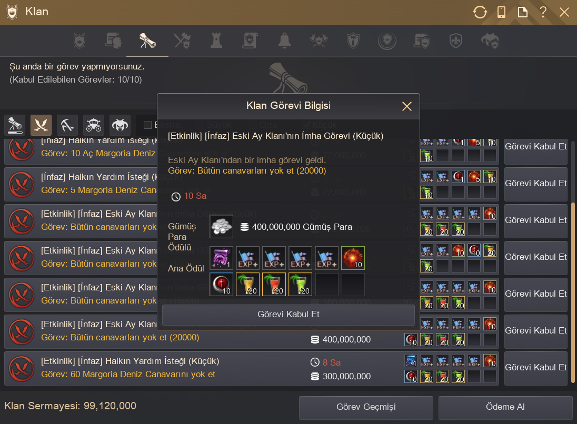Select the pickaxe gathering quest filter
The height and width of the screenshot is (424, 577).
[67, 125]
